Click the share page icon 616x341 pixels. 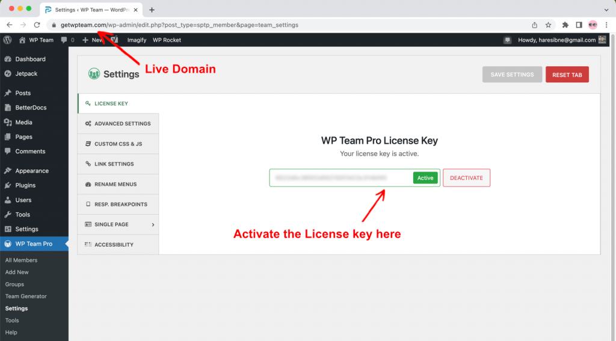pos(535,25)
